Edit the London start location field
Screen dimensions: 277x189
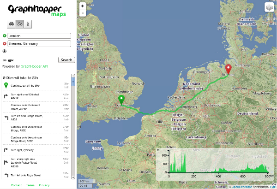pyautogui.click(x=39, y=36)
